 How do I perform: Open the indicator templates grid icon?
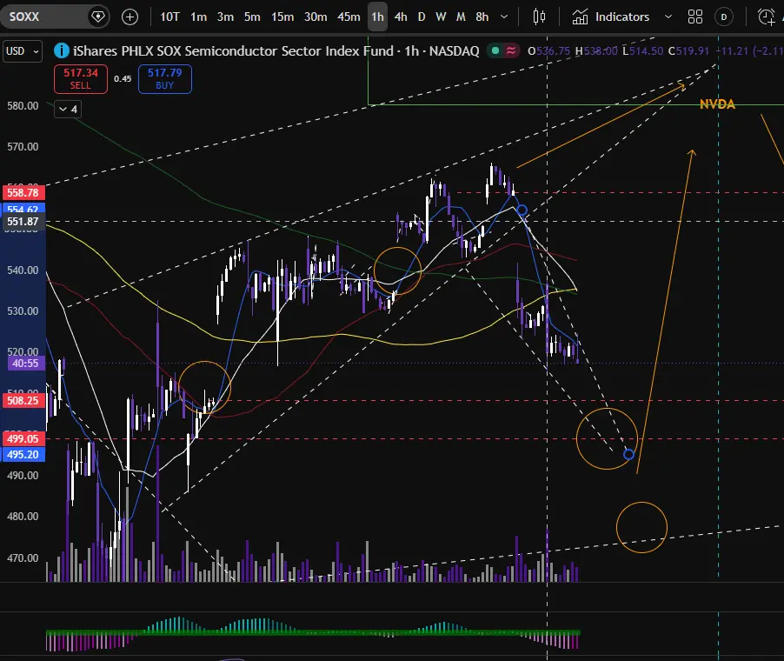click(695, 17)
